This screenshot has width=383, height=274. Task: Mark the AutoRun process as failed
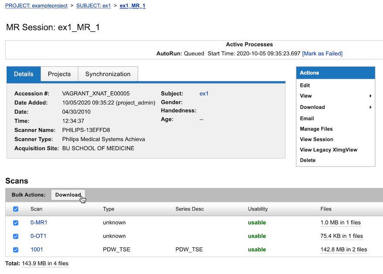(x=322, y=53)
